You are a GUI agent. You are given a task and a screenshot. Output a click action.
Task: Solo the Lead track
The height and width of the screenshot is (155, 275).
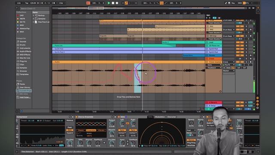pos(246,42)
